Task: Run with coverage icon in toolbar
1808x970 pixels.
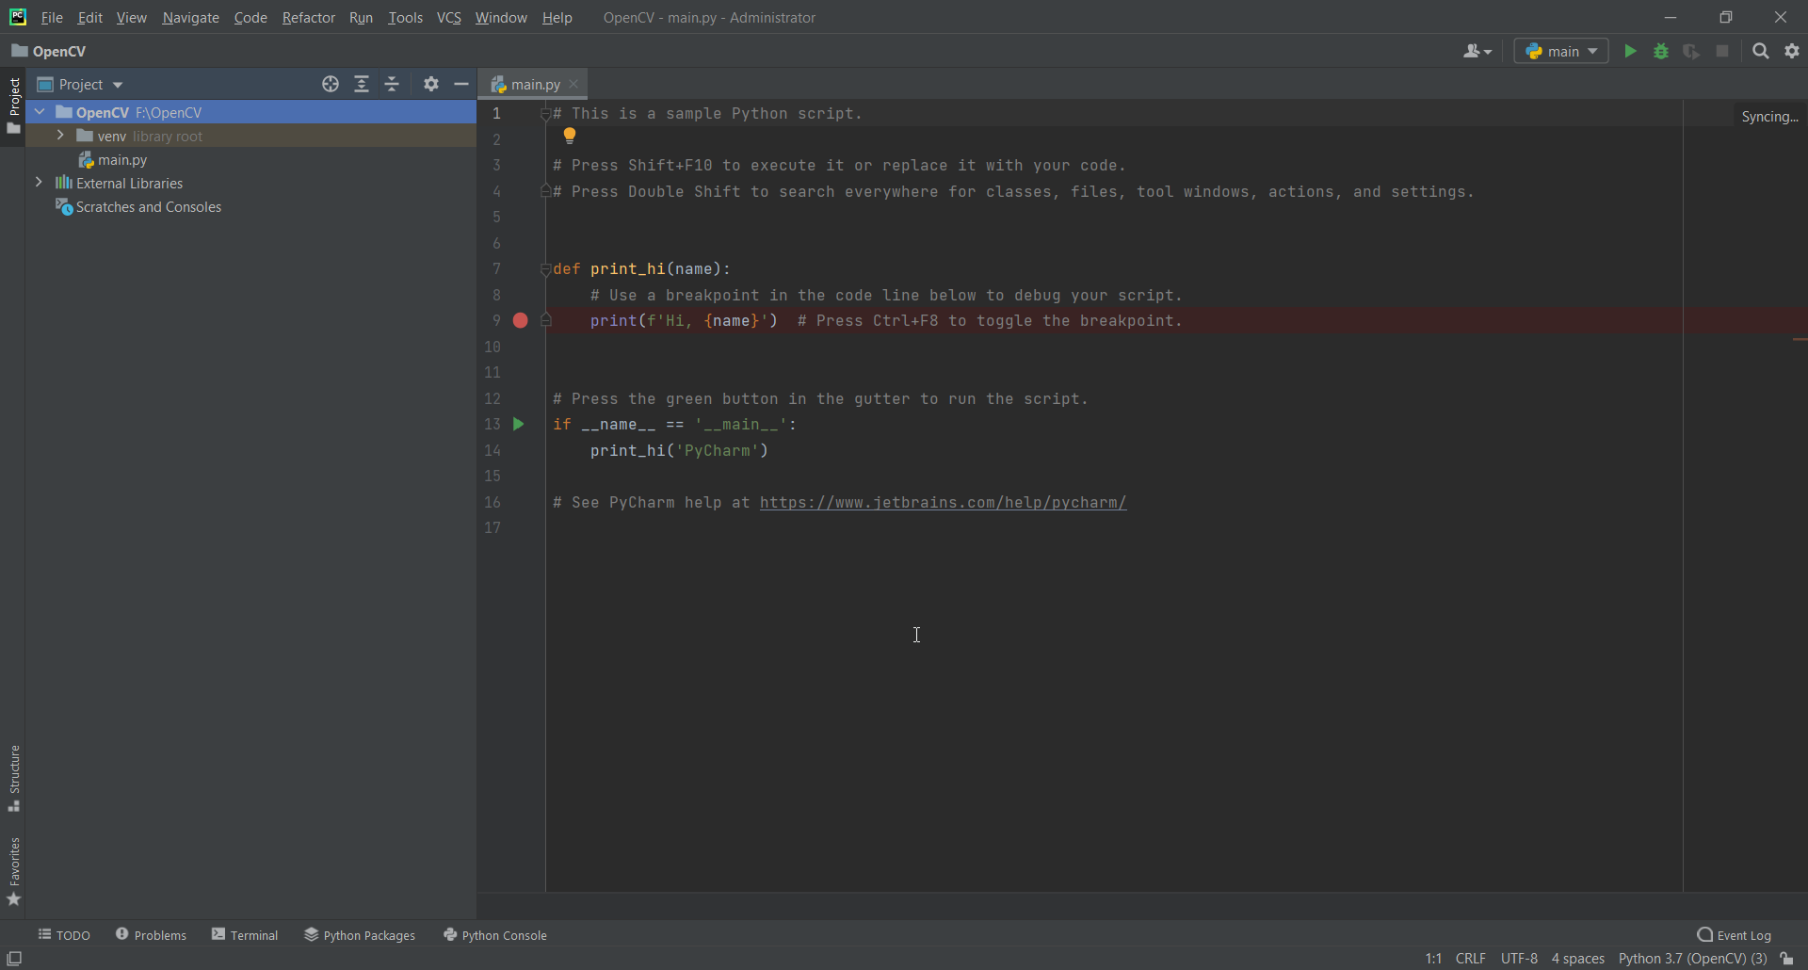Action: coord(1691,52)
